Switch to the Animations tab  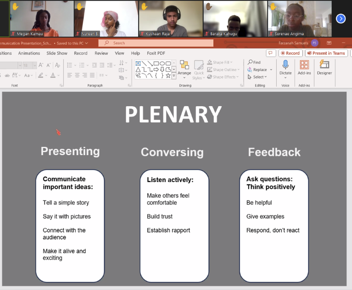[29, 53]
